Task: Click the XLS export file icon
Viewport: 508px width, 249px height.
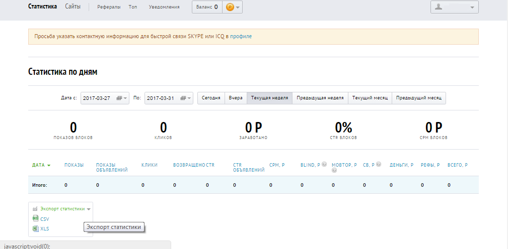Action: point(35,229)
